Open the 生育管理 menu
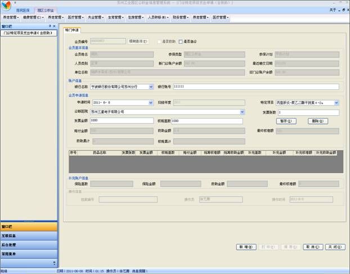 pos(115,17)
